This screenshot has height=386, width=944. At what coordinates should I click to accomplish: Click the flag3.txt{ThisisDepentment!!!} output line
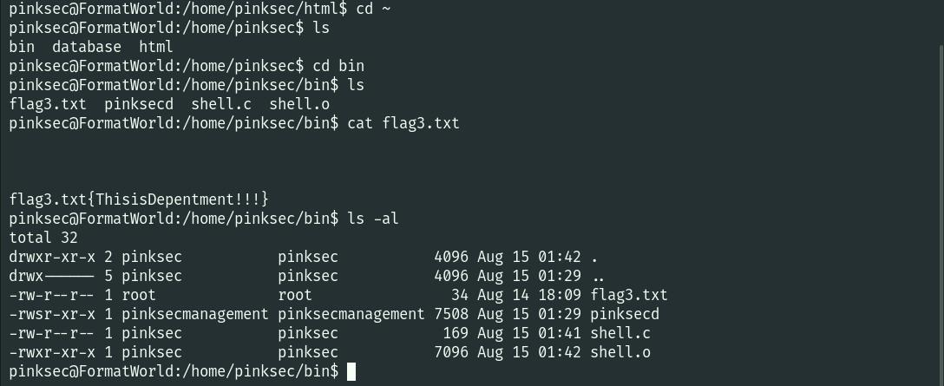pyautogui.click(x=139, y=200)
